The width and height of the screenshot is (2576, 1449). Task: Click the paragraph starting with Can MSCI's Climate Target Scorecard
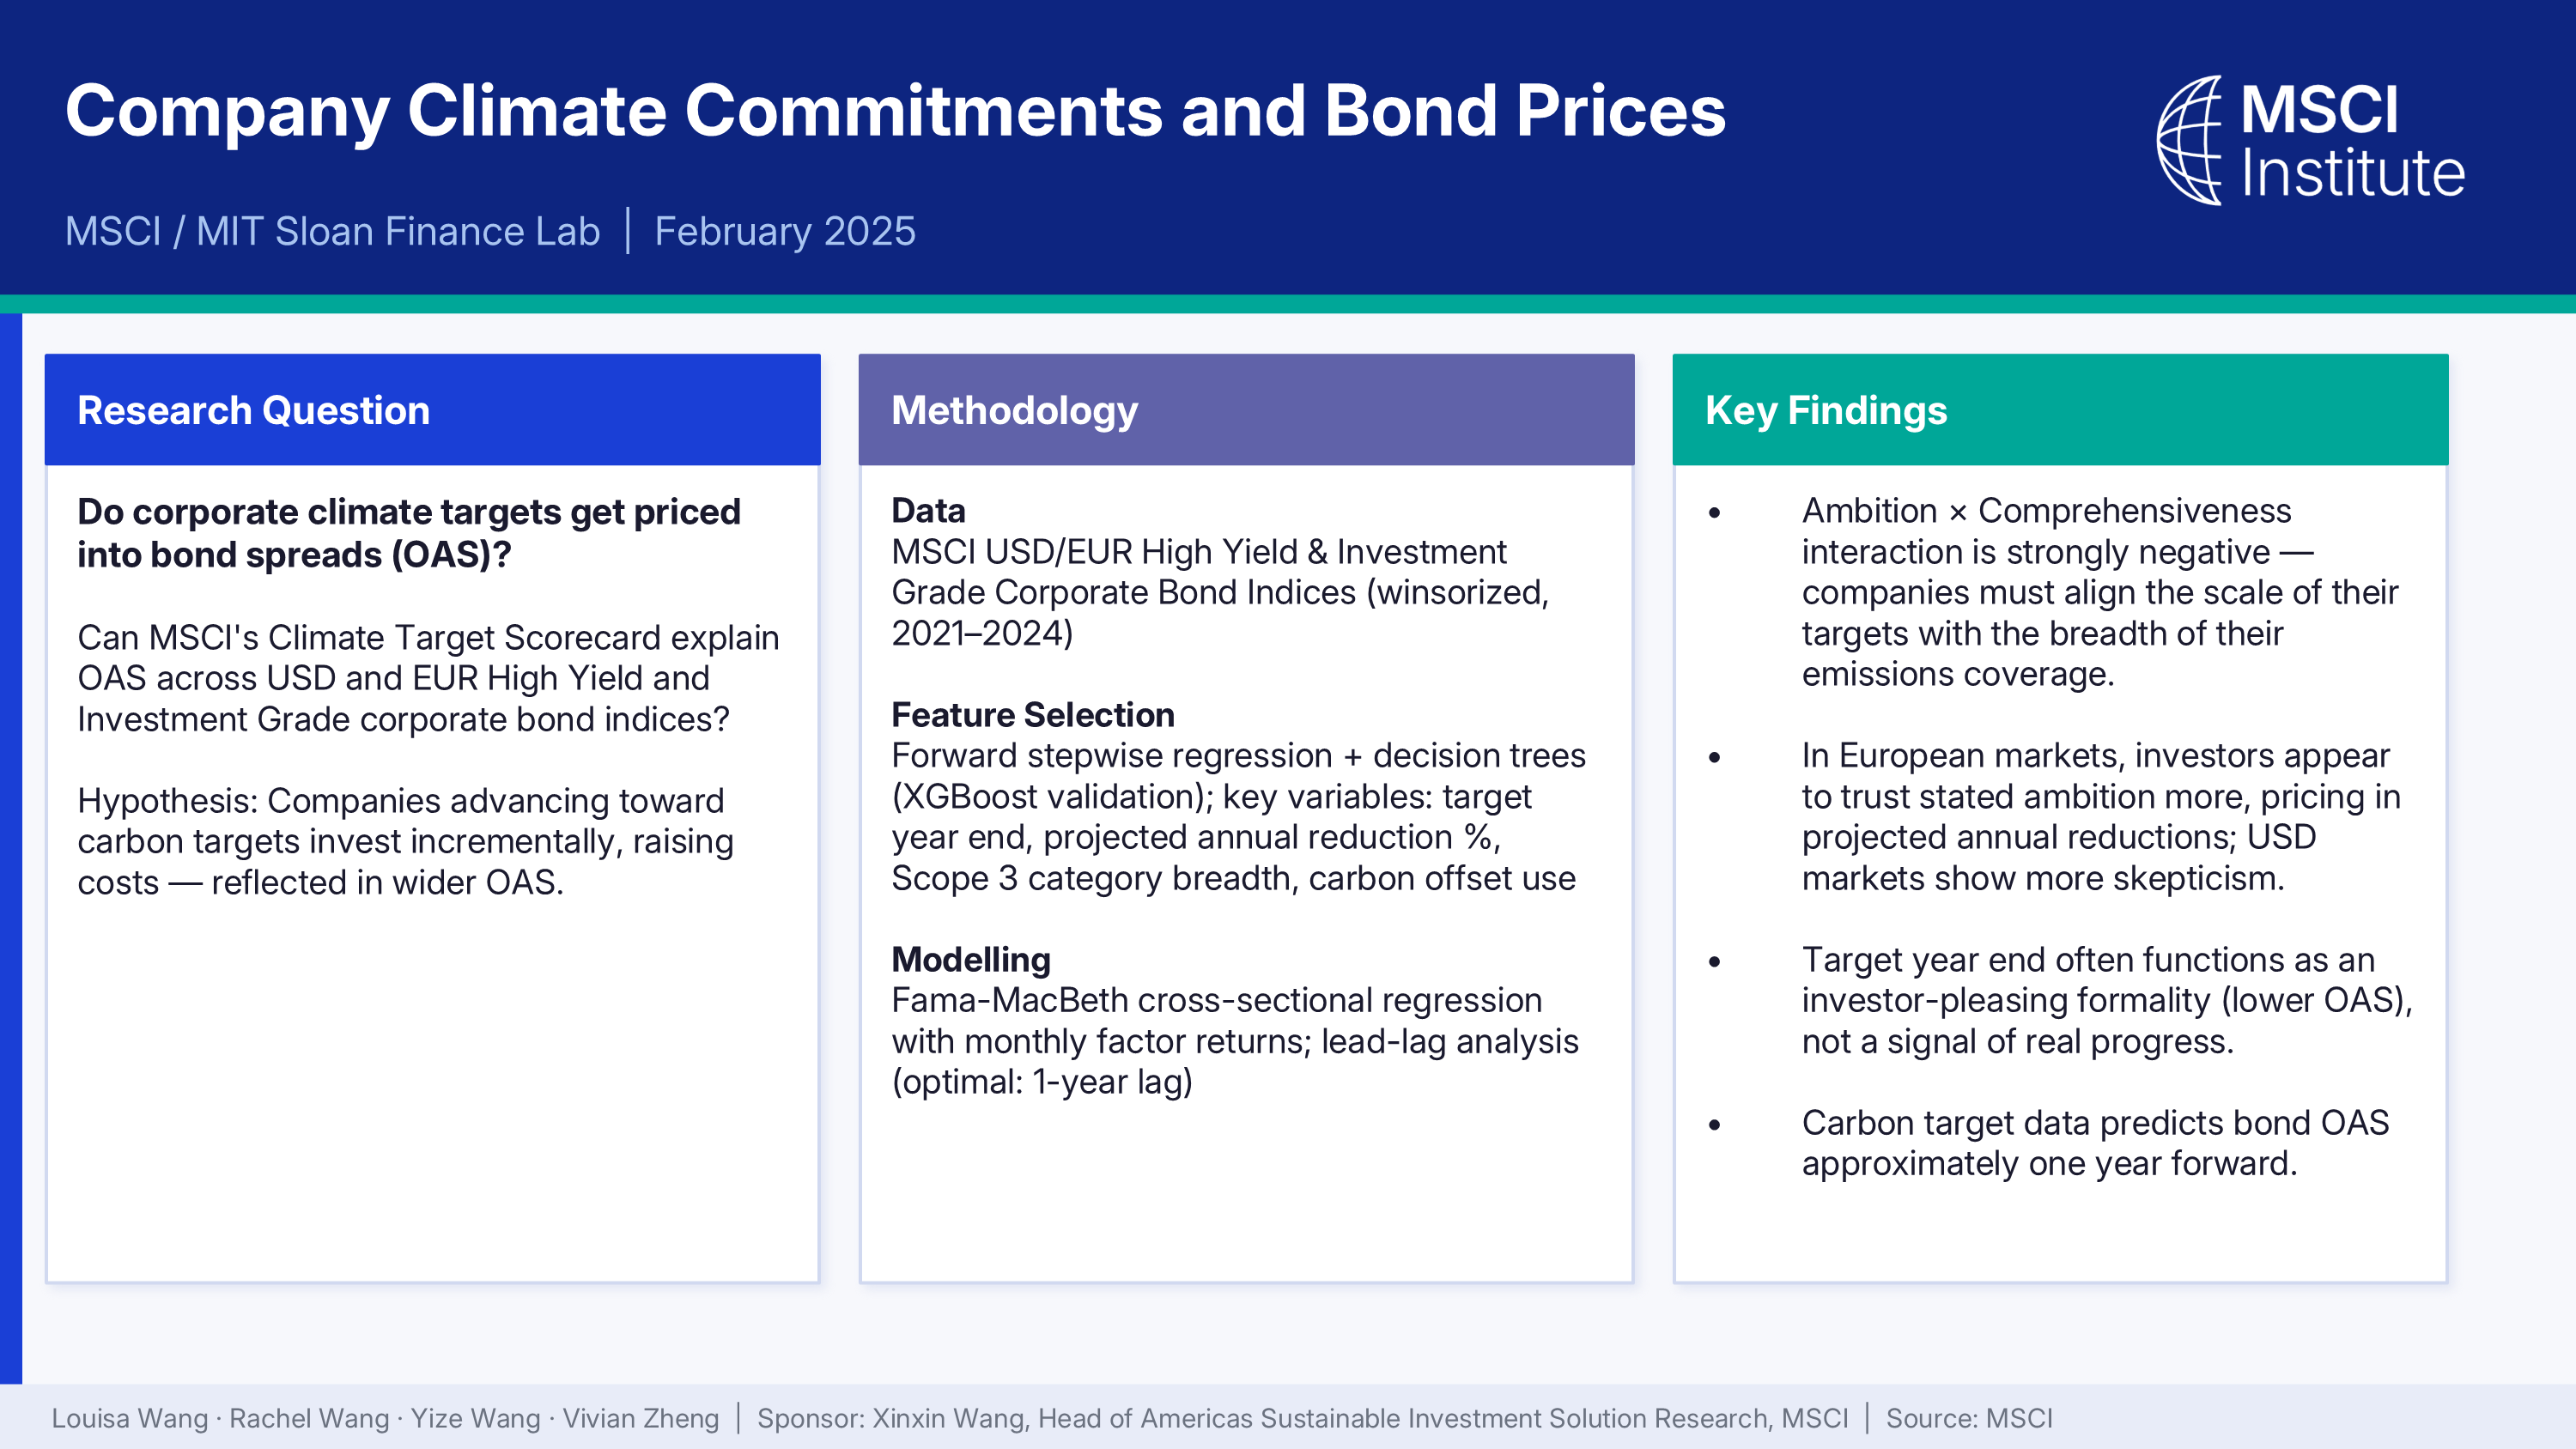[428, 678]
